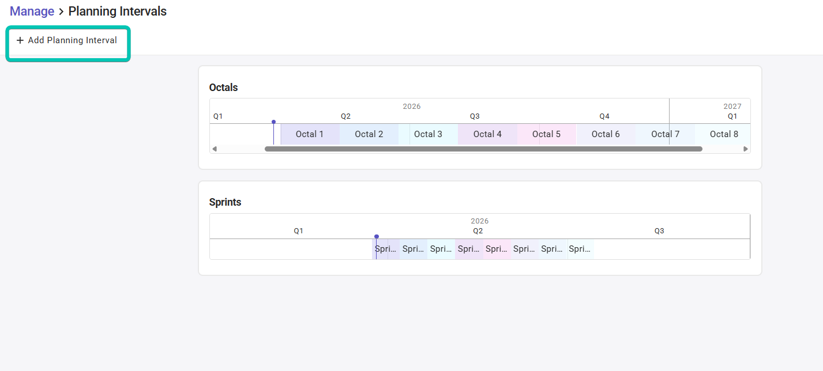This screenshot has height=371, width=823.
Task: Click the Octals horizontal scrollbar thumb
Action: (483, 149)
